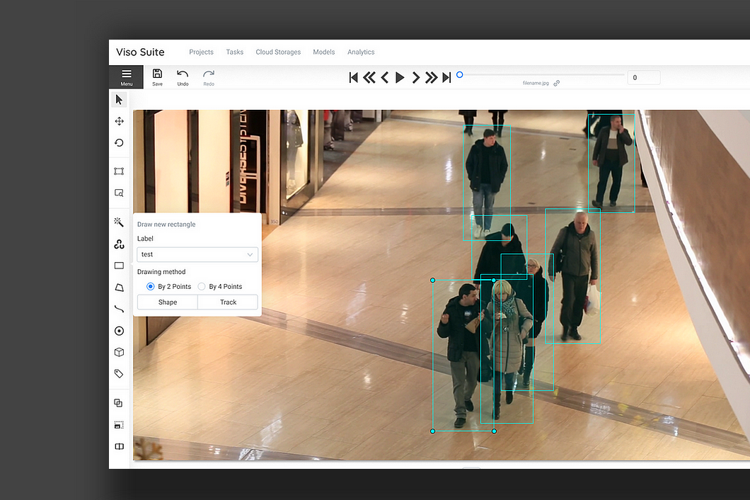Select the move image tool
This screenshot has height=500, width=750.
pos(119,121)
